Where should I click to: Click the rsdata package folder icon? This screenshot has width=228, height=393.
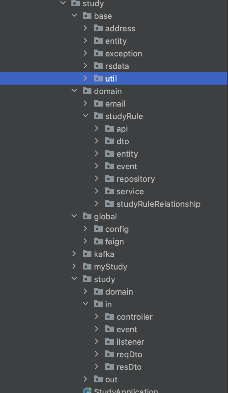click(x=98, y=65)
